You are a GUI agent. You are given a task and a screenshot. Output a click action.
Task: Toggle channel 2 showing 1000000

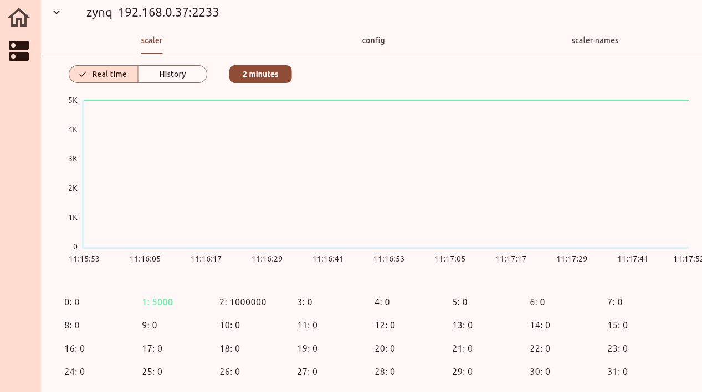pyautogui.click(x=243, y=302)
